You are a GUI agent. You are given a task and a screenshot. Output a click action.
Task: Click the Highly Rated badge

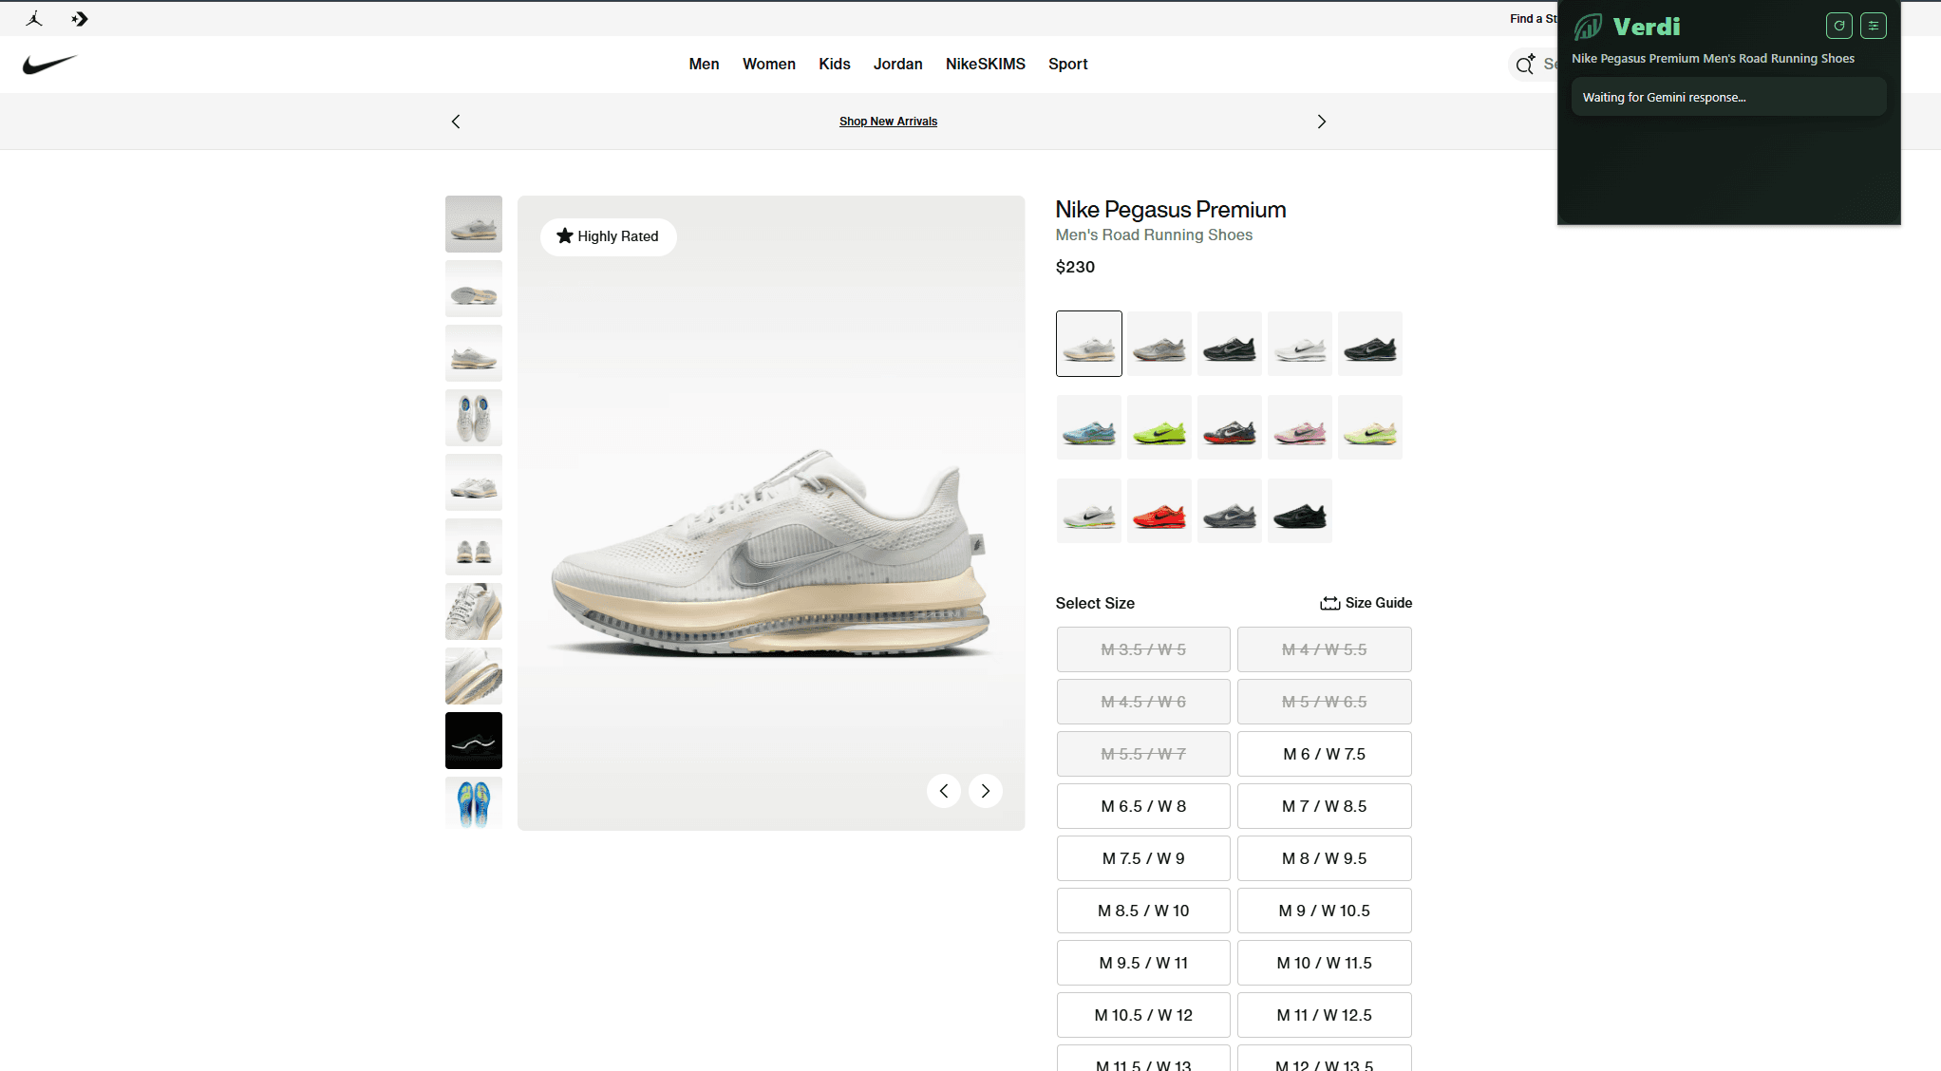(608, 236)
